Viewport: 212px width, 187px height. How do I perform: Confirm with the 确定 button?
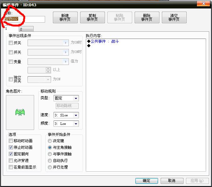pos(147,181)
